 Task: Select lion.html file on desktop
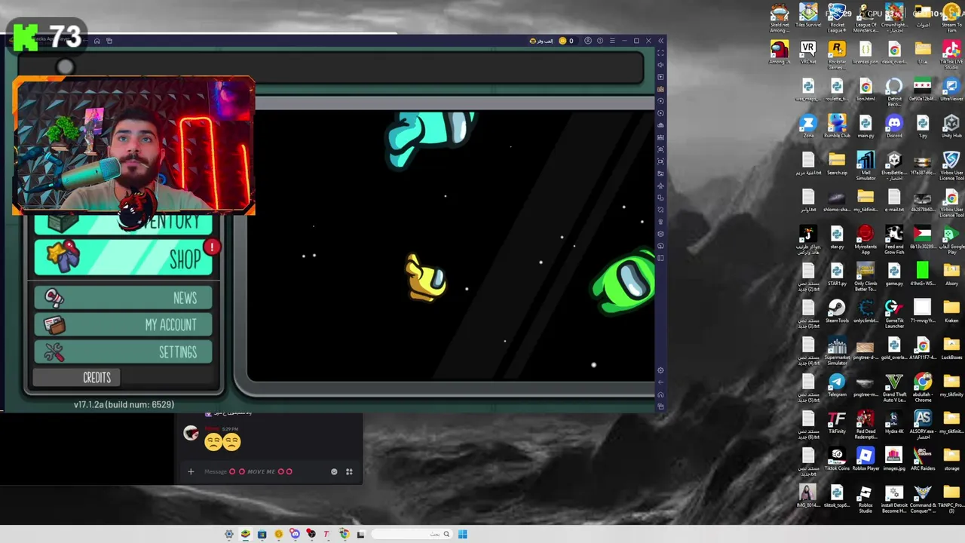coord(865,89)
